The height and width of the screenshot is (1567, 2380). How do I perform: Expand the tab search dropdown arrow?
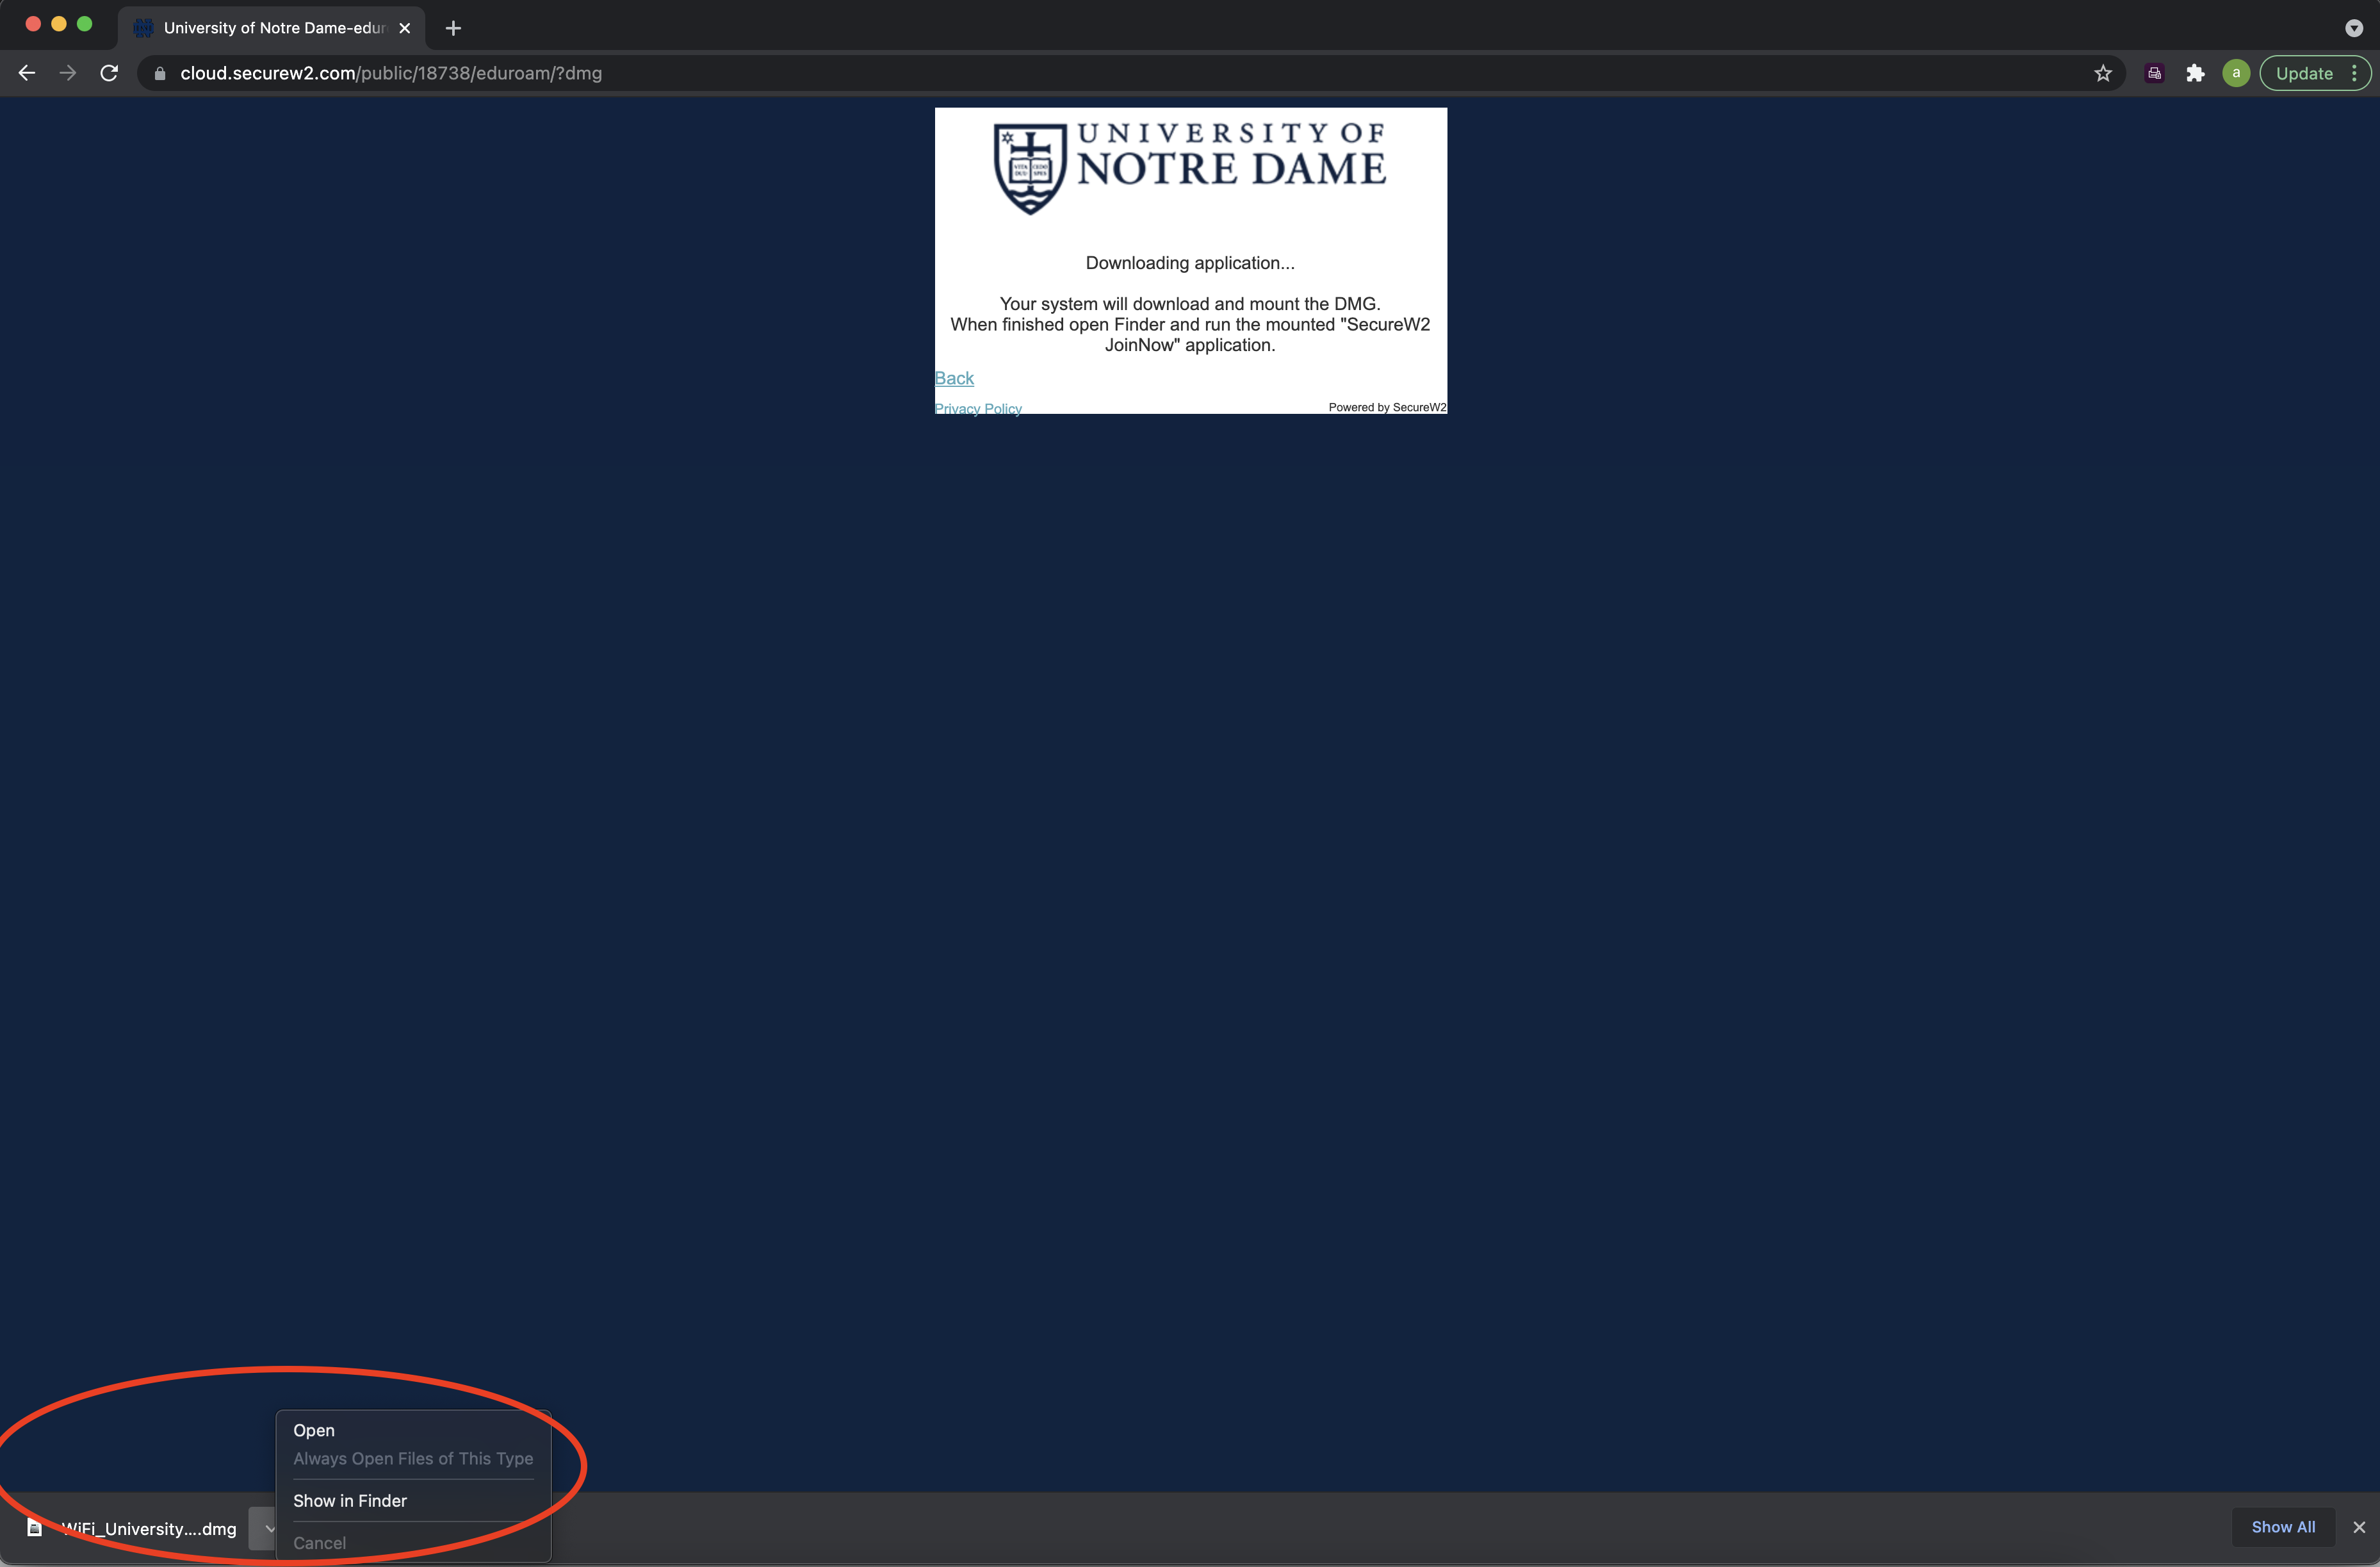[x=2353, y=28]
